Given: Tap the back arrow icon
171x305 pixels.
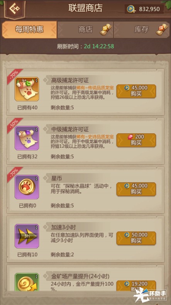Looking at the screenshot, I should click(14, 9).
